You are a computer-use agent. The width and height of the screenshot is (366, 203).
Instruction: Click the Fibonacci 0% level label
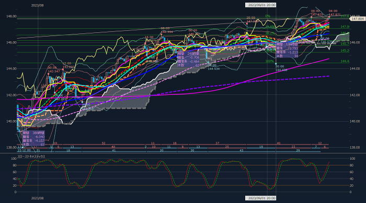[268, 16]
